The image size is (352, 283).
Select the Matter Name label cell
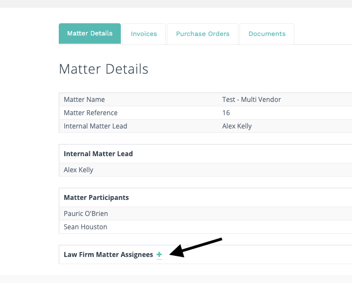tap(84, 100)
